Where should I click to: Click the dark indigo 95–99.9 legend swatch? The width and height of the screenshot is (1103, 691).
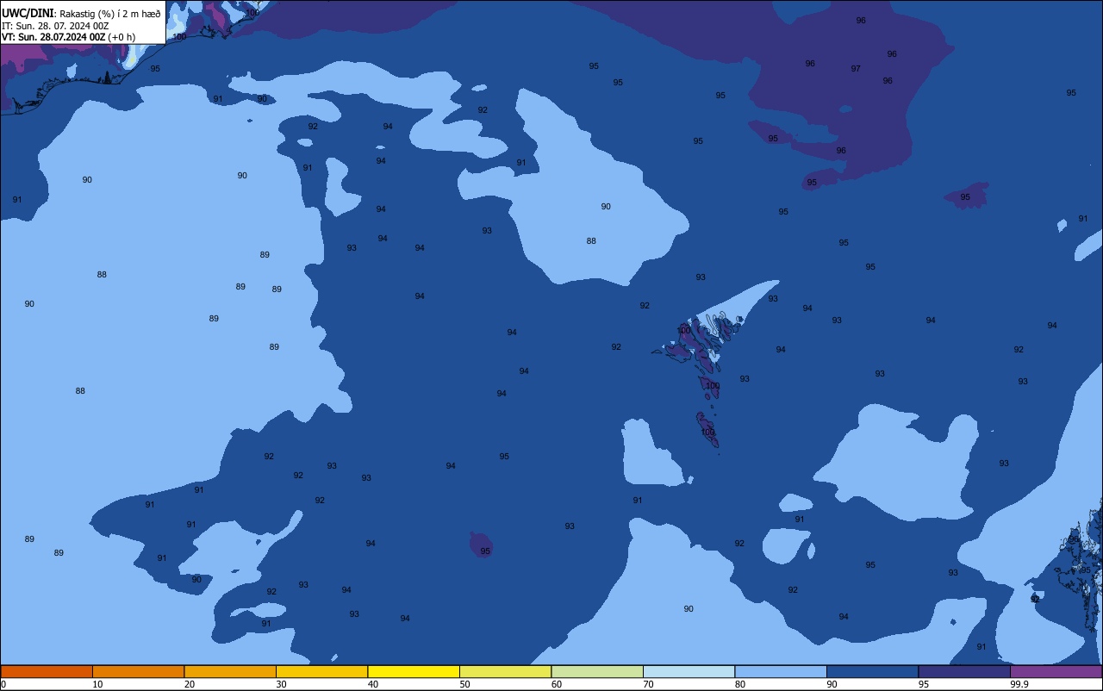pyautogui.click(x=964, y=671)
